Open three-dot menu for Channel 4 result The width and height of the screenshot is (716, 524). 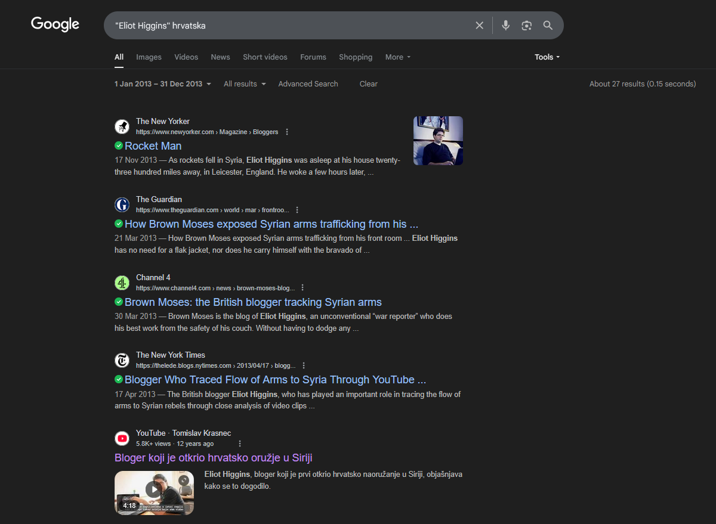pyautogui.click(x=303, y=288)
